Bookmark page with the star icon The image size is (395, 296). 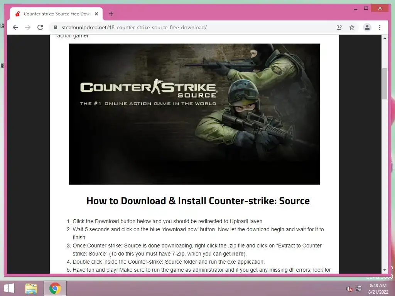tap(352, 27)
